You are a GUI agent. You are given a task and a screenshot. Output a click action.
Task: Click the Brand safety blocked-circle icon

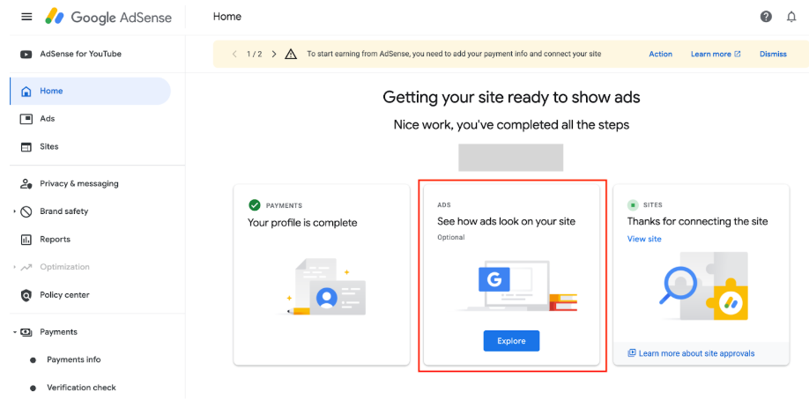[x=26, y=211]
